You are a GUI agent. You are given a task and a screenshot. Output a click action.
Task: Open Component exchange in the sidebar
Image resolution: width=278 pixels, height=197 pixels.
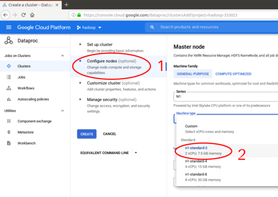35,121
